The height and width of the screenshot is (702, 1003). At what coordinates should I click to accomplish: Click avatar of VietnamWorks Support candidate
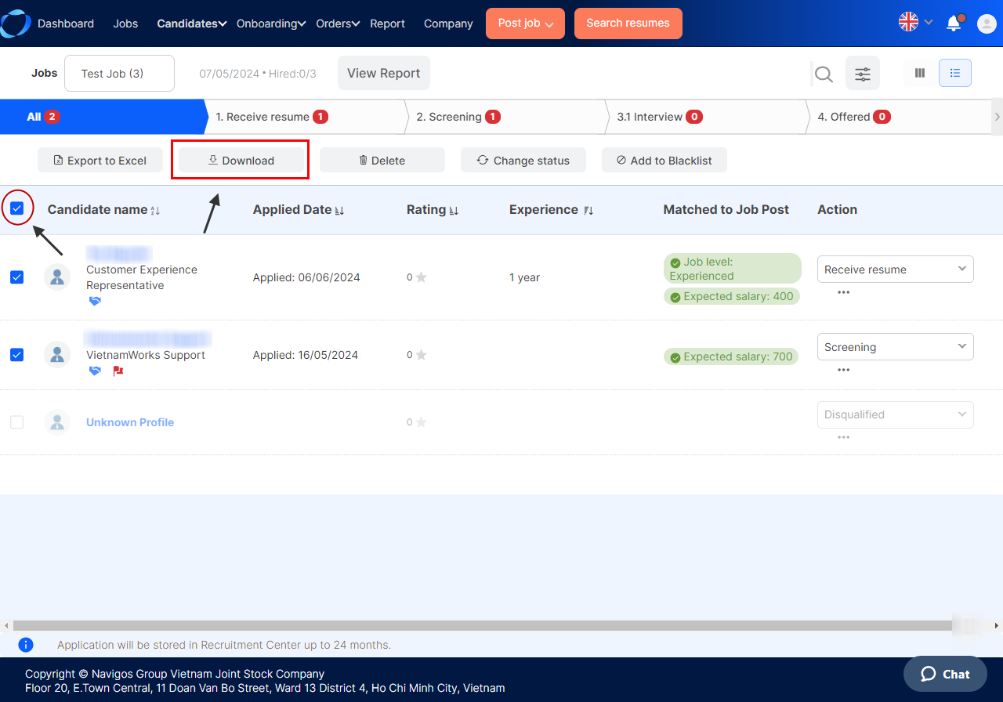(x=57, y=355)
